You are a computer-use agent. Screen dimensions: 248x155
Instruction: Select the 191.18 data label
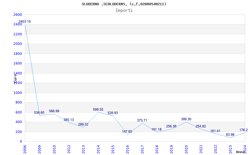click(x=157, y=129)
